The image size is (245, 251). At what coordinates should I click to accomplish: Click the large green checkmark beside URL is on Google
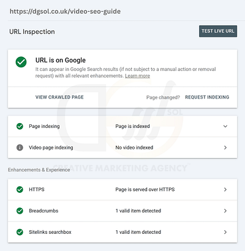tap(21, 62)
